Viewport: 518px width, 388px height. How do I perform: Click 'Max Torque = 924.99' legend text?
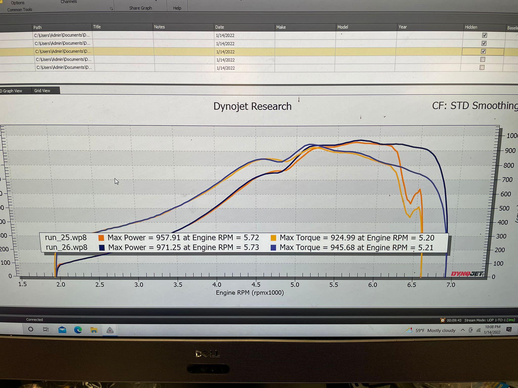coord(317,238)
